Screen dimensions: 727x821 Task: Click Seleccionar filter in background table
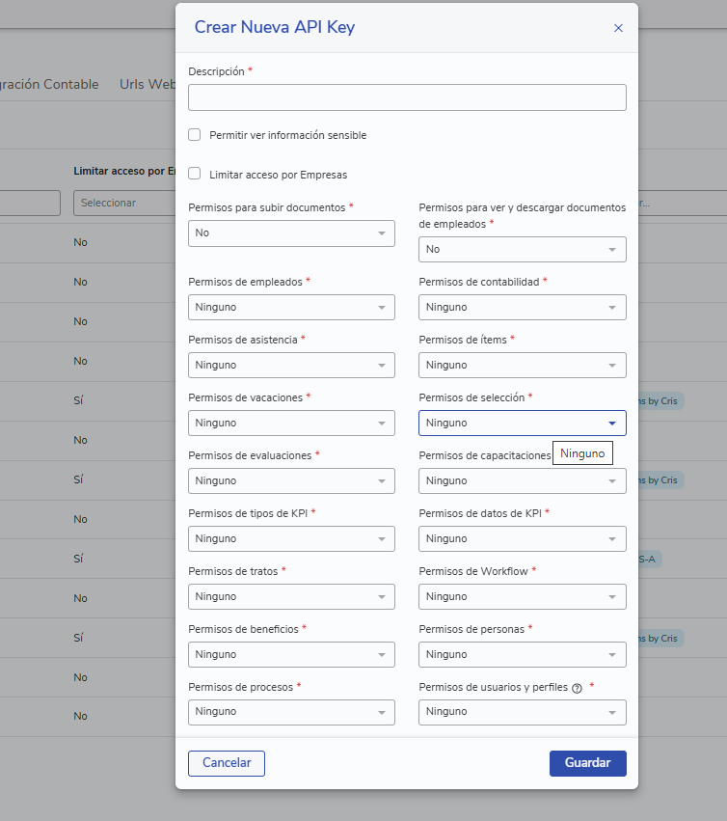pyautogui.click(x=124, y=203)
